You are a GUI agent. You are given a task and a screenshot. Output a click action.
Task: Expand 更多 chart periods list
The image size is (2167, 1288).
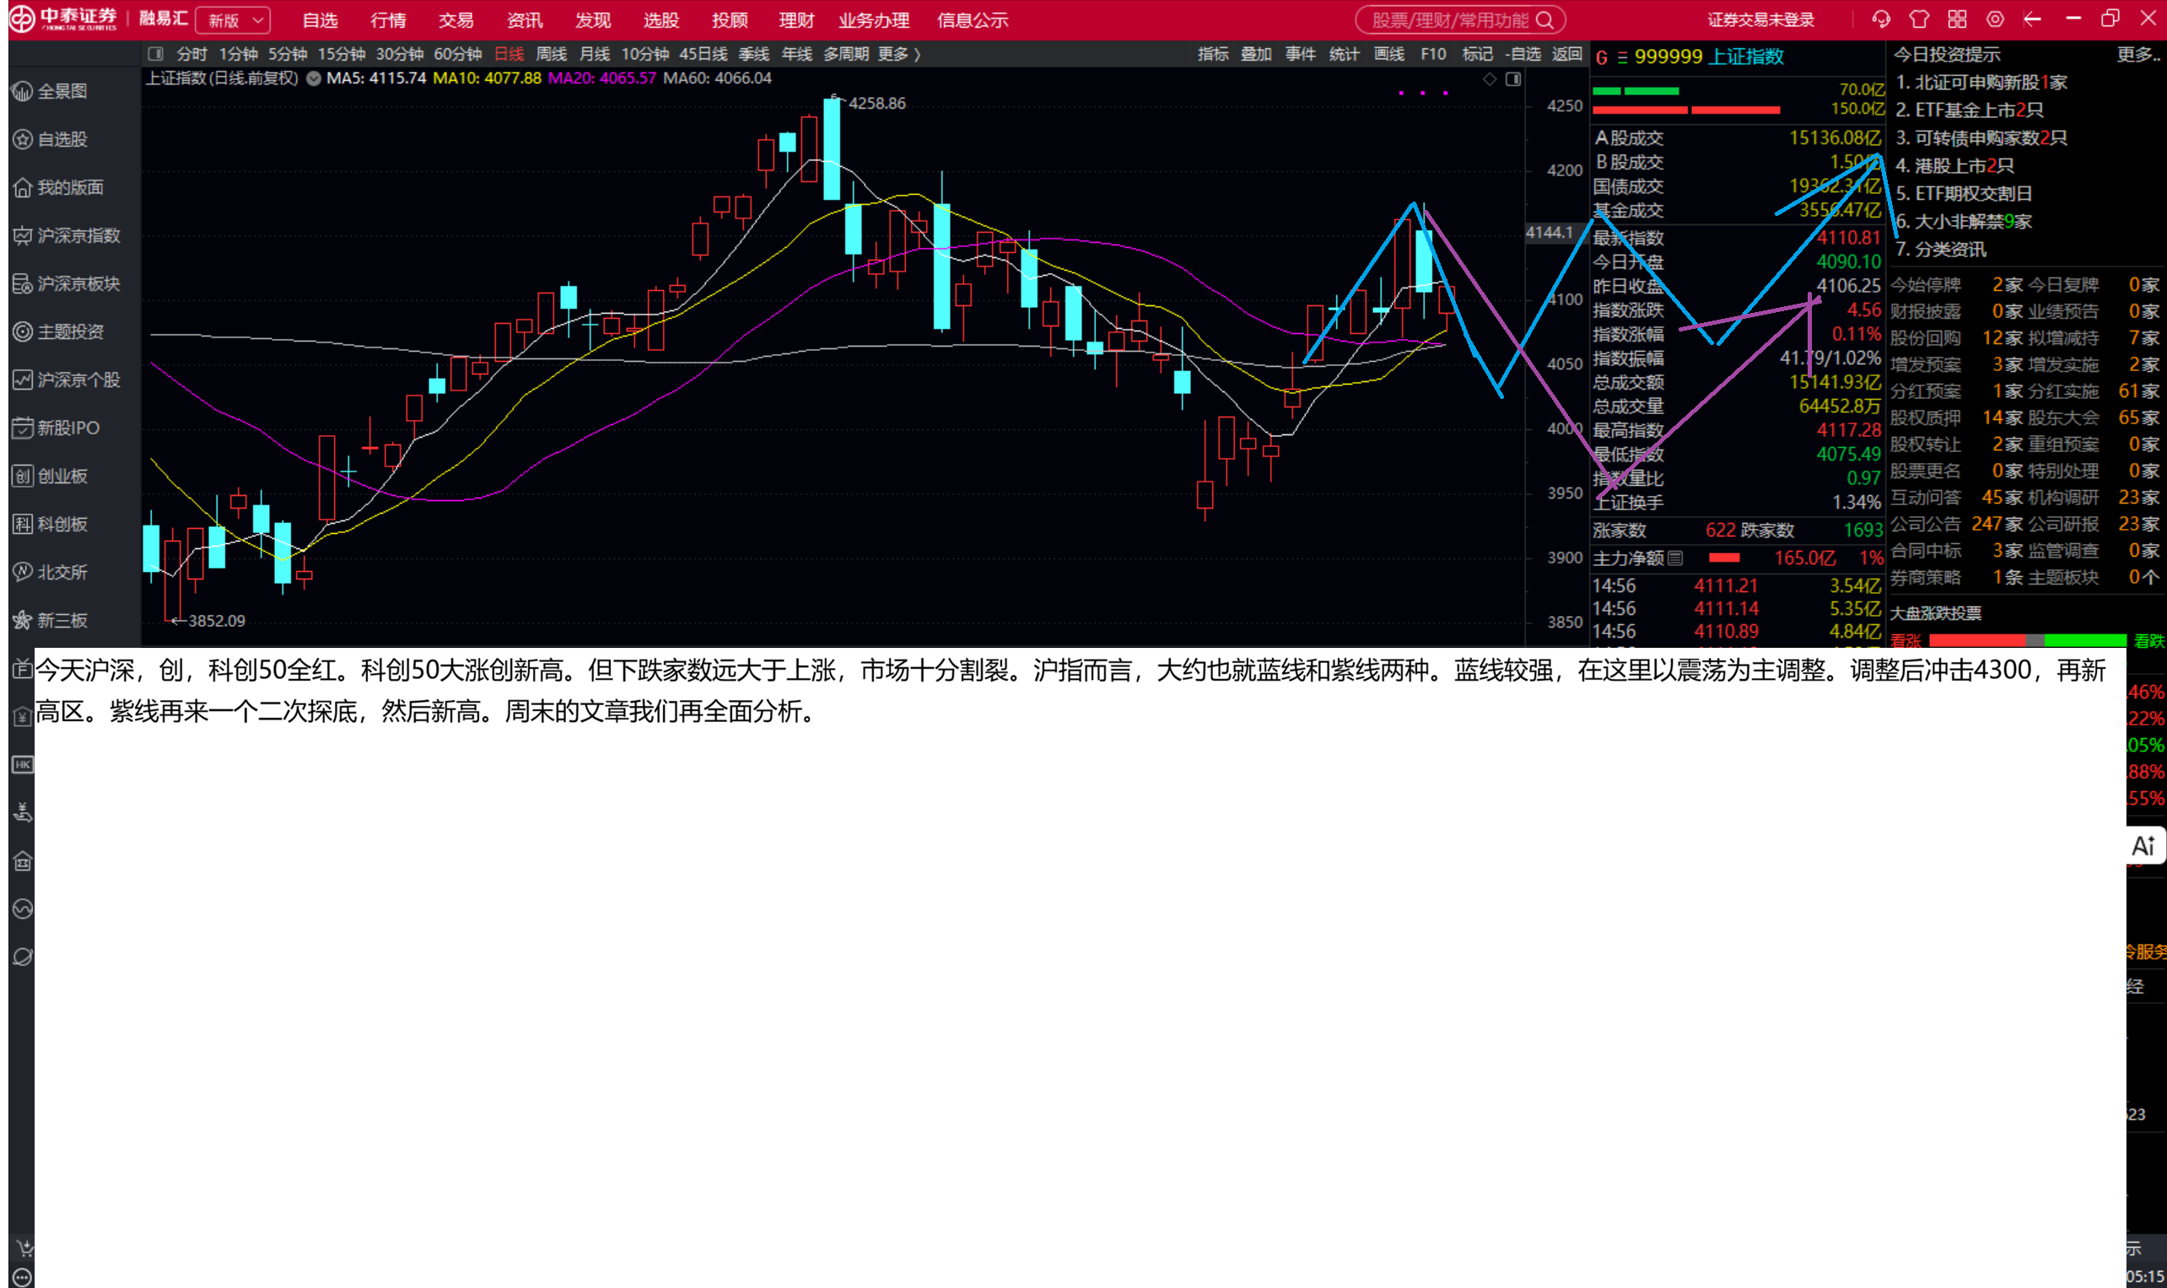click(x=898, y=54)
